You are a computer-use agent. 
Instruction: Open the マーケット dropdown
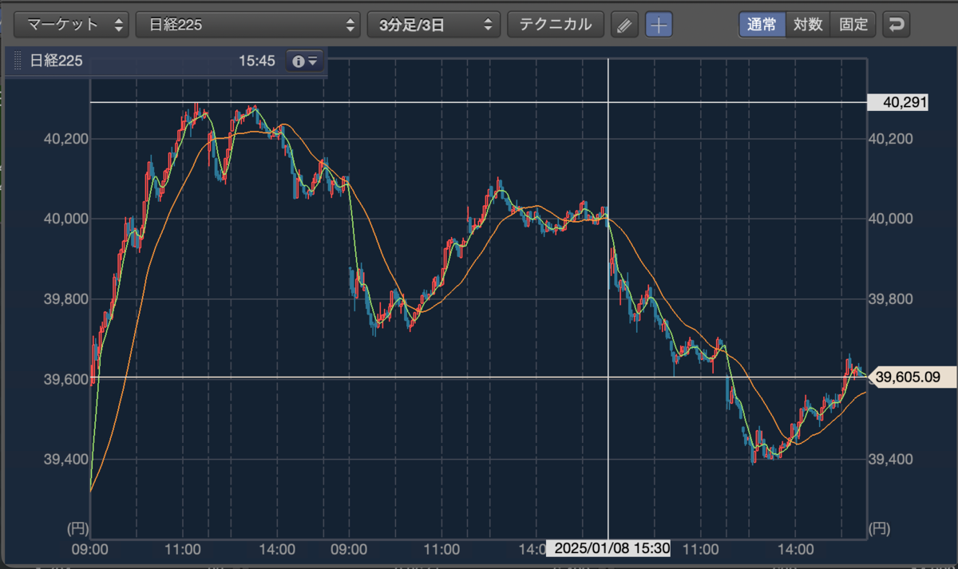point(72,24)
